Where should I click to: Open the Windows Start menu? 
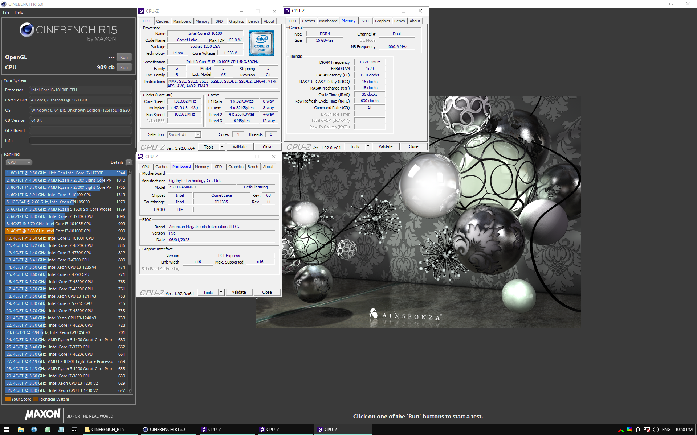[7, 429]
